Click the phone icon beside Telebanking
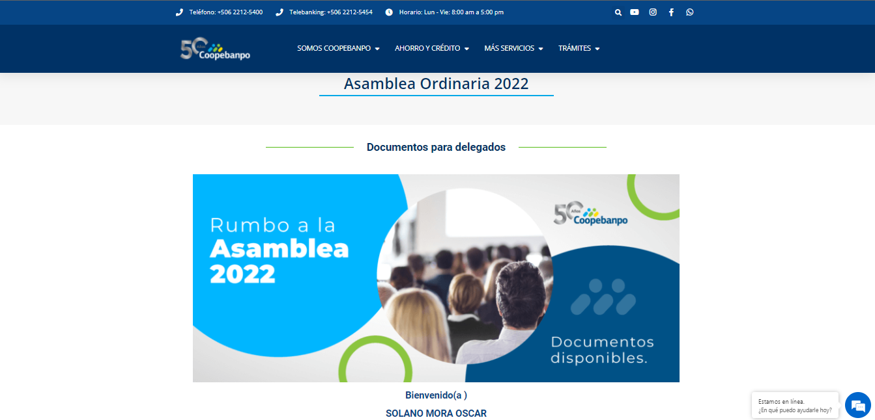875x420 pixels. pos(280,12)
